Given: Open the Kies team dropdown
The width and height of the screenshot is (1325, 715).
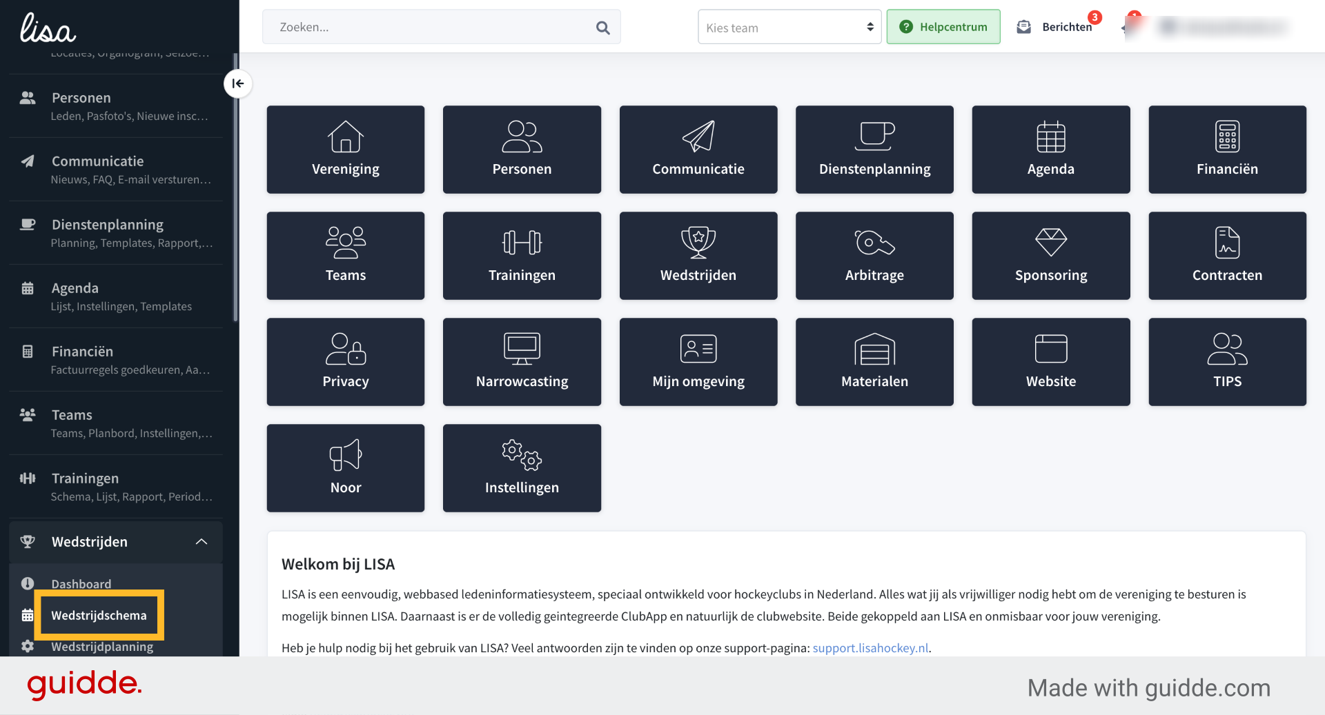Looking at the screenshot, I should click(x=789, y=27).
